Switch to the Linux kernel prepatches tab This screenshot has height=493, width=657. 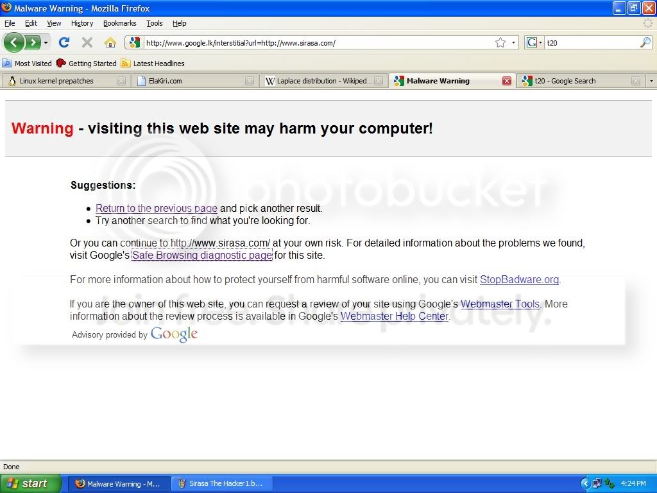coord(56,81)
